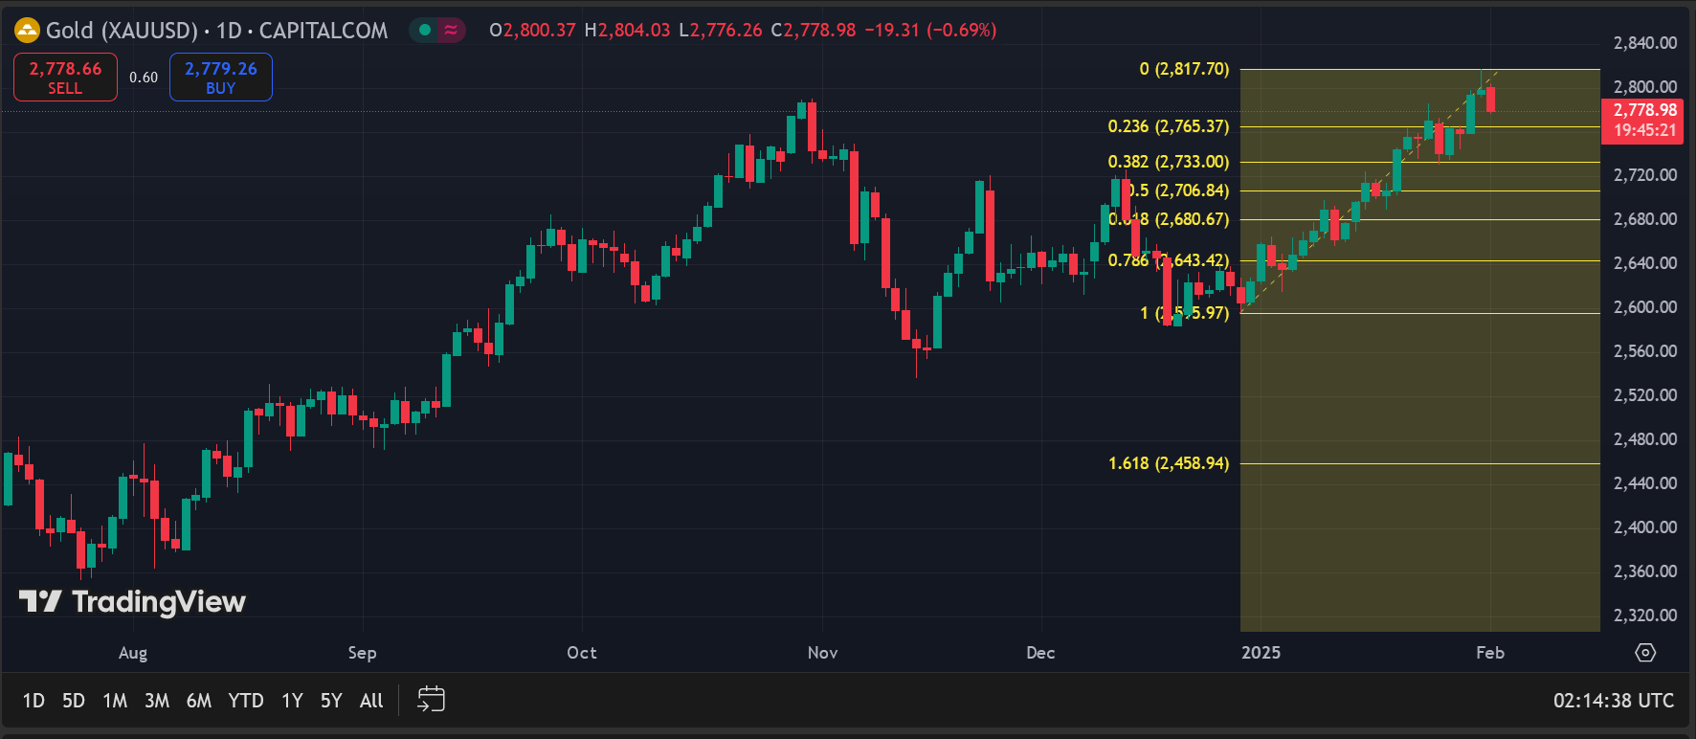Choose the 1M date range
The height and width of the screenshot is (739, 1696).
point(115,701)
